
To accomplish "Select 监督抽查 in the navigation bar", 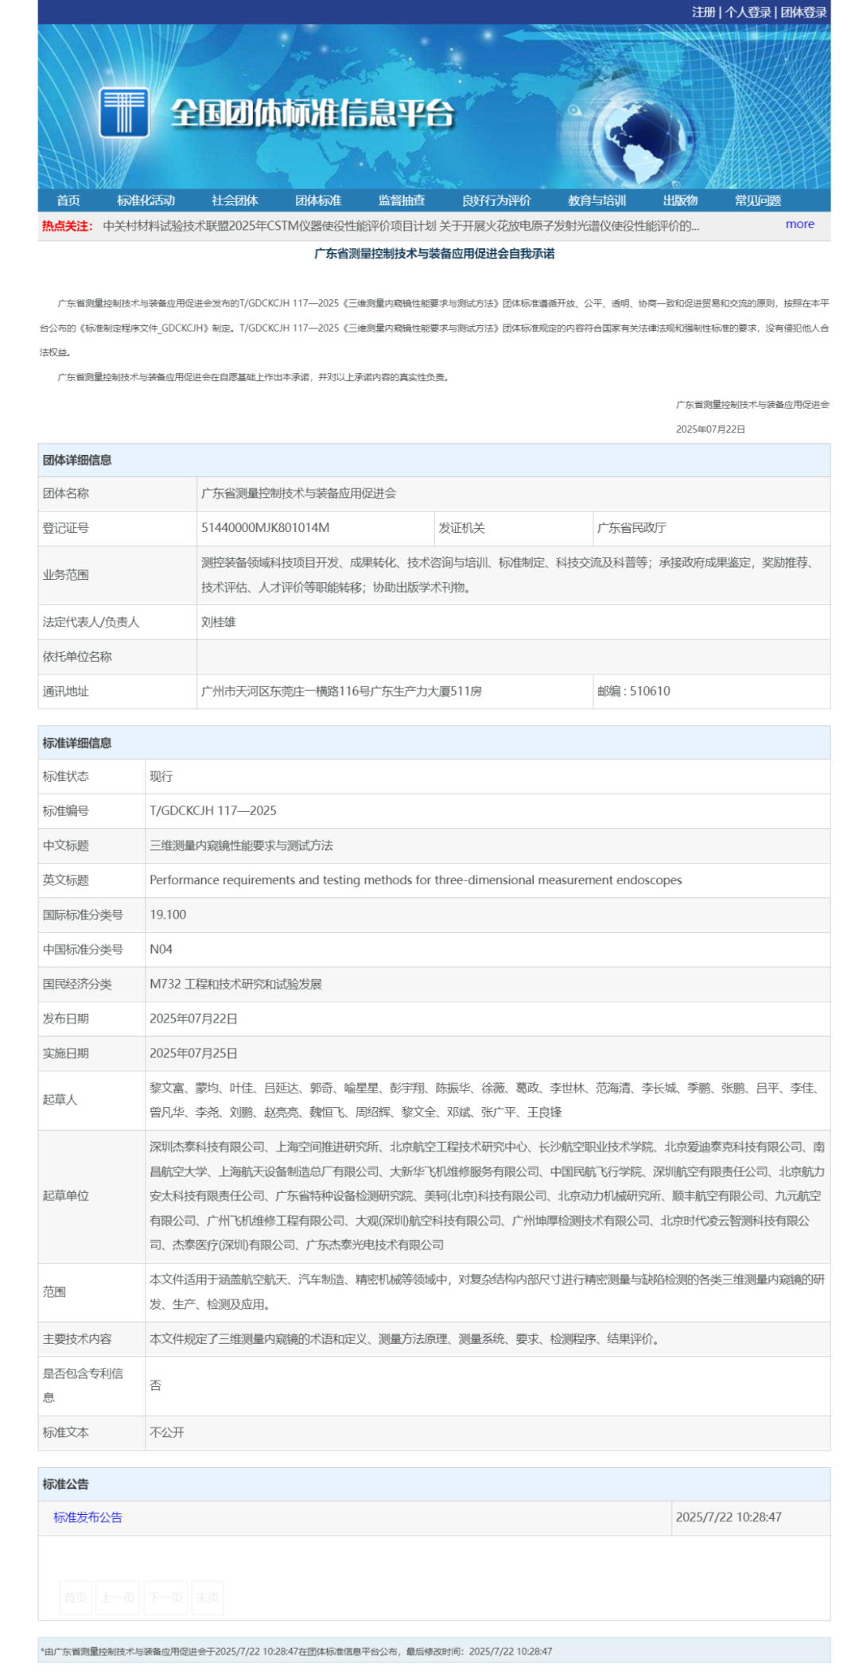I will pos(402,200).
